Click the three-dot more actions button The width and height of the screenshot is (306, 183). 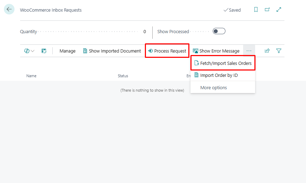pyautogui.click(x=249, y=51)
